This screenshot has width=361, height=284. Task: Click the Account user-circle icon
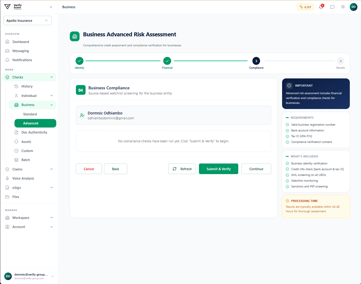7,227
